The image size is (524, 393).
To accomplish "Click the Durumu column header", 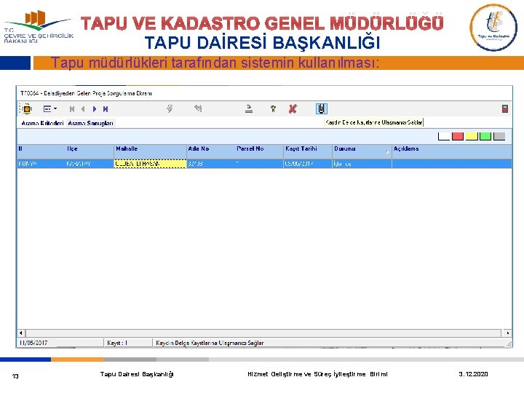I will 362,151.
